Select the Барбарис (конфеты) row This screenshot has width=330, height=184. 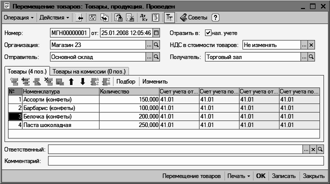164,108
